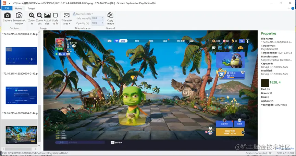Open the 文件 file tab
The image size is (296, 156).
coord(7,8)
